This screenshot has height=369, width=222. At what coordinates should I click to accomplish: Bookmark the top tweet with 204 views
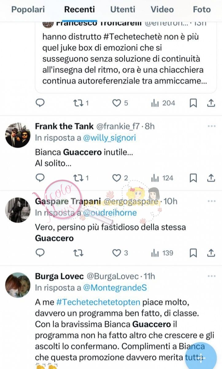coord(193,103)
